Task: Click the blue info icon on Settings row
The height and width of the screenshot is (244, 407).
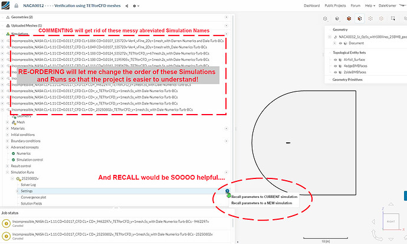Action: pyautogui.click(x=227, y=191)
